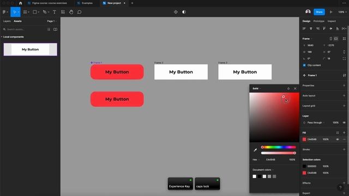Click align vertical centers icon
The height and width of the screenshot is (196, 349).
pos(331,28)
